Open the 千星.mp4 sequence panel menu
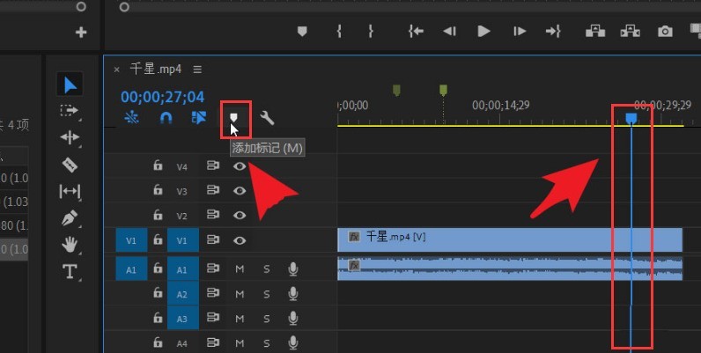The image size is (701, 353). click(197, 70)
